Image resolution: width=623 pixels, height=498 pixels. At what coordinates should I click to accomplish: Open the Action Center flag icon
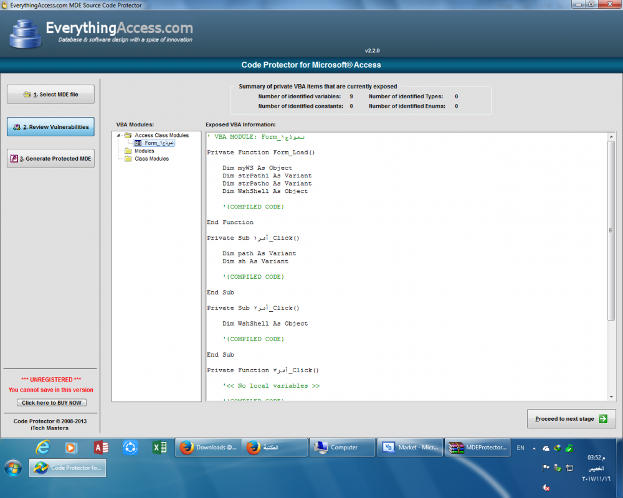pyautogui.click(x=546, y=468)
